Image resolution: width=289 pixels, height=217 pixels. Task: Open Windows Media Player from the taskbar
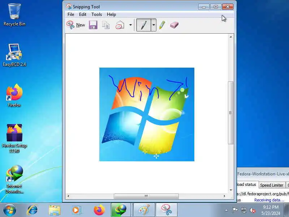76,210
